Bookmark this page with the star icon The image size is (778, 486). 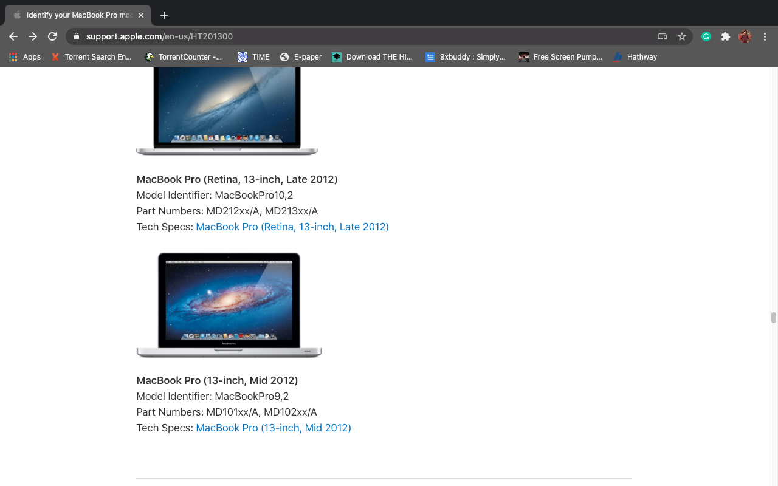tap(682, 36)
